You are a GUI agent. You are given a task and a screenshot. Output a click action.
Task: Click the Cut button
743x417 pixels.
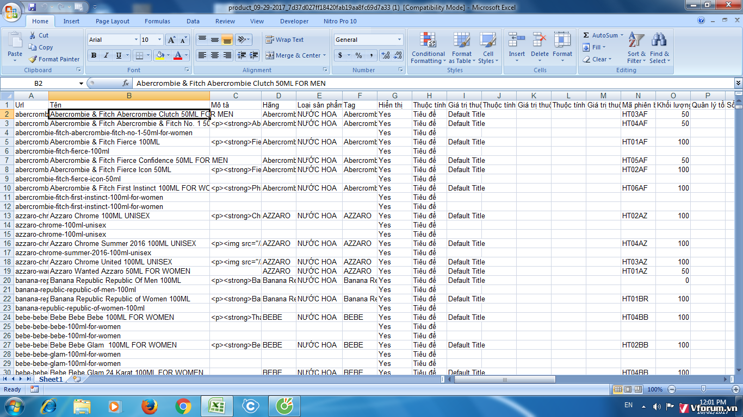click(x=39, y=35)
